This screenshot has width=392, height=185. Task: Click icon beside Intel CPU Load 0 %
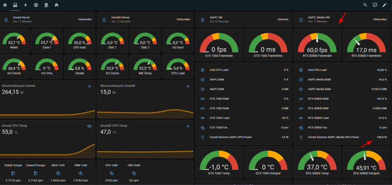pos(203,70)
